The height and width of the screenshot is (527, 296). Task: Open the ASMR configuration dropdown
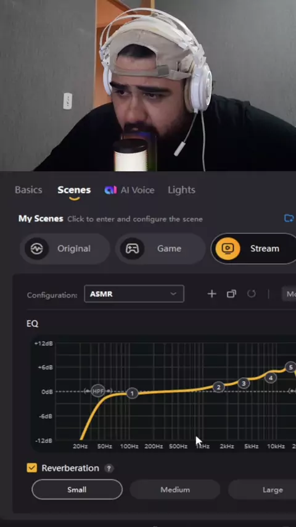[x=134, y=294]
